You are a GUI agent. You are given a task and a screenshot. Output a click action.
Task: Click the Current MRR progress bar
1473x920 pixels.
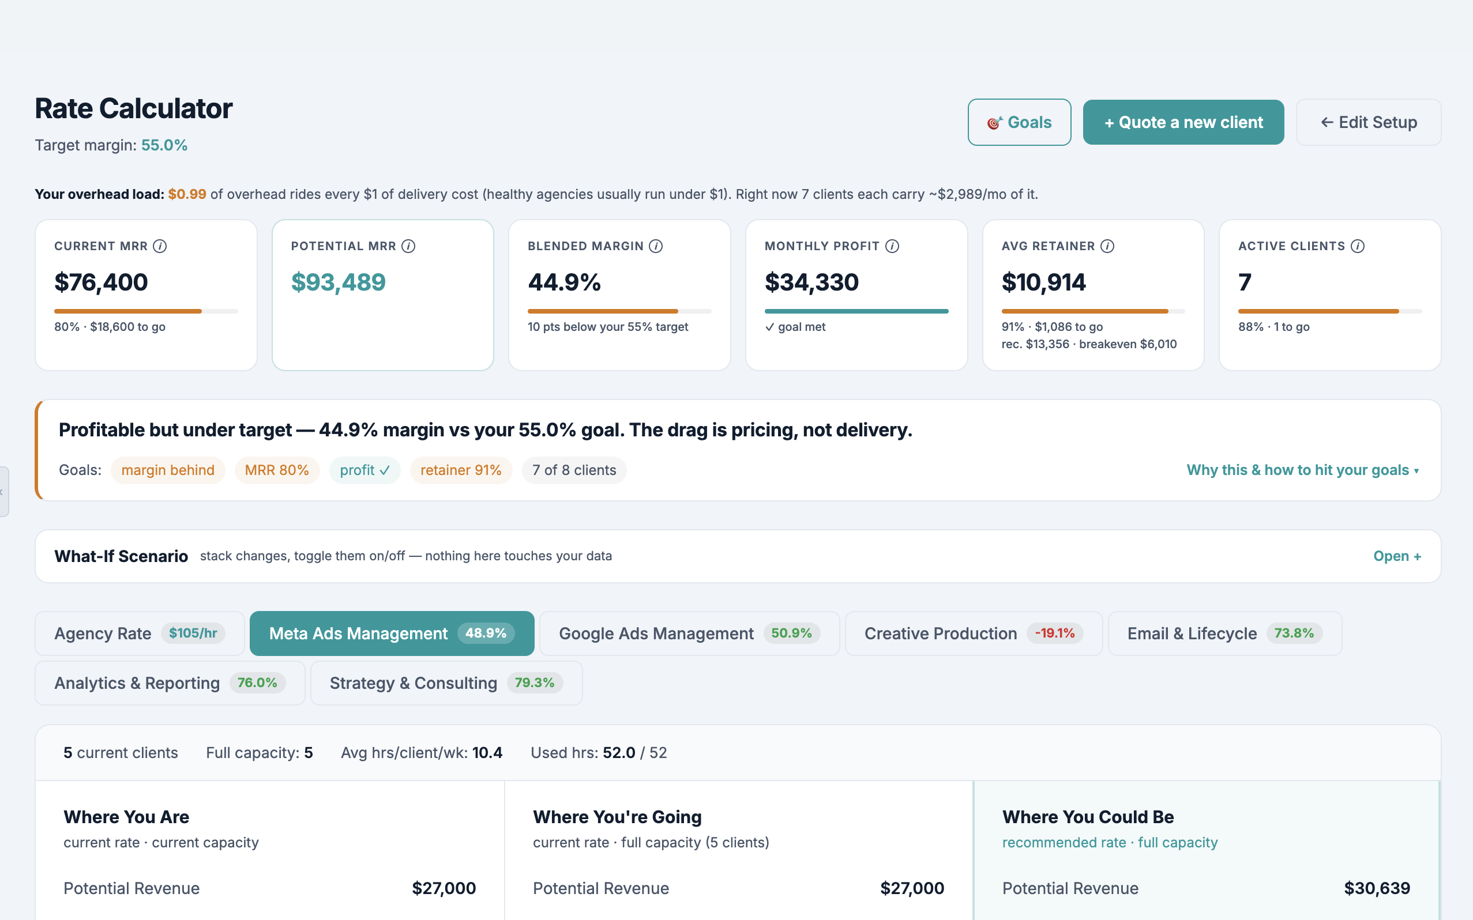pyautogui.click(x=146, y=311)
